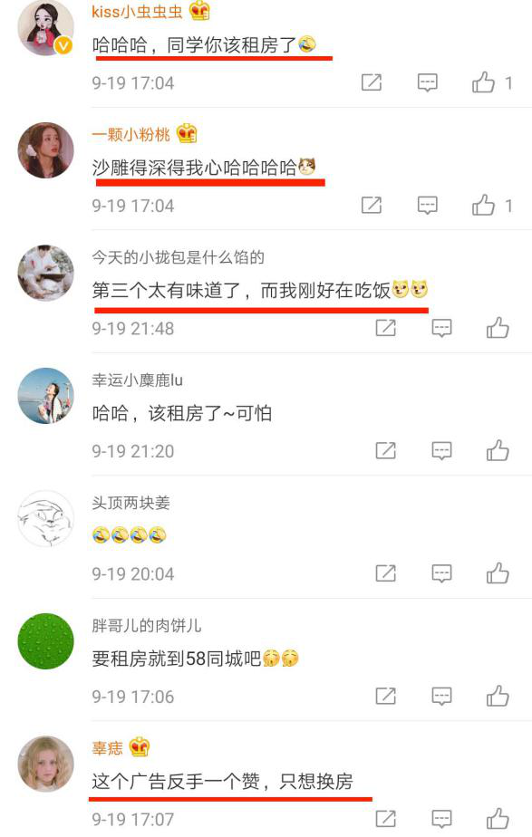Tap the membership crown badge beside 辜痣
The height and width of the screenshot is (837, 532).
(x=139, y=746)
